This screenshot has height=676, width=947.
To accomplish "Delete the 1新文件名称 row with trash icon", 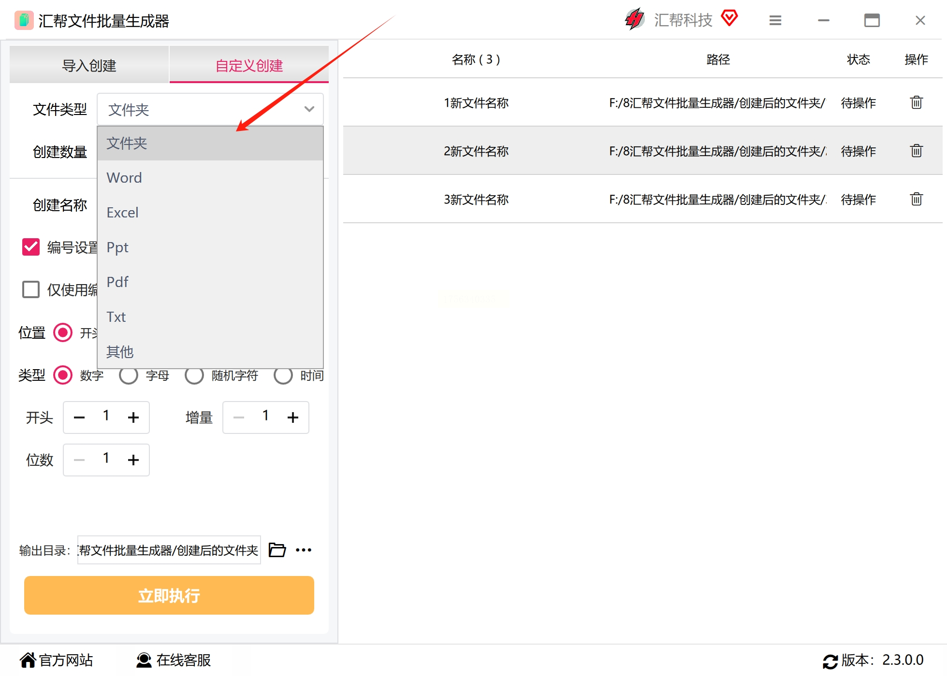I will coord(916,102).
